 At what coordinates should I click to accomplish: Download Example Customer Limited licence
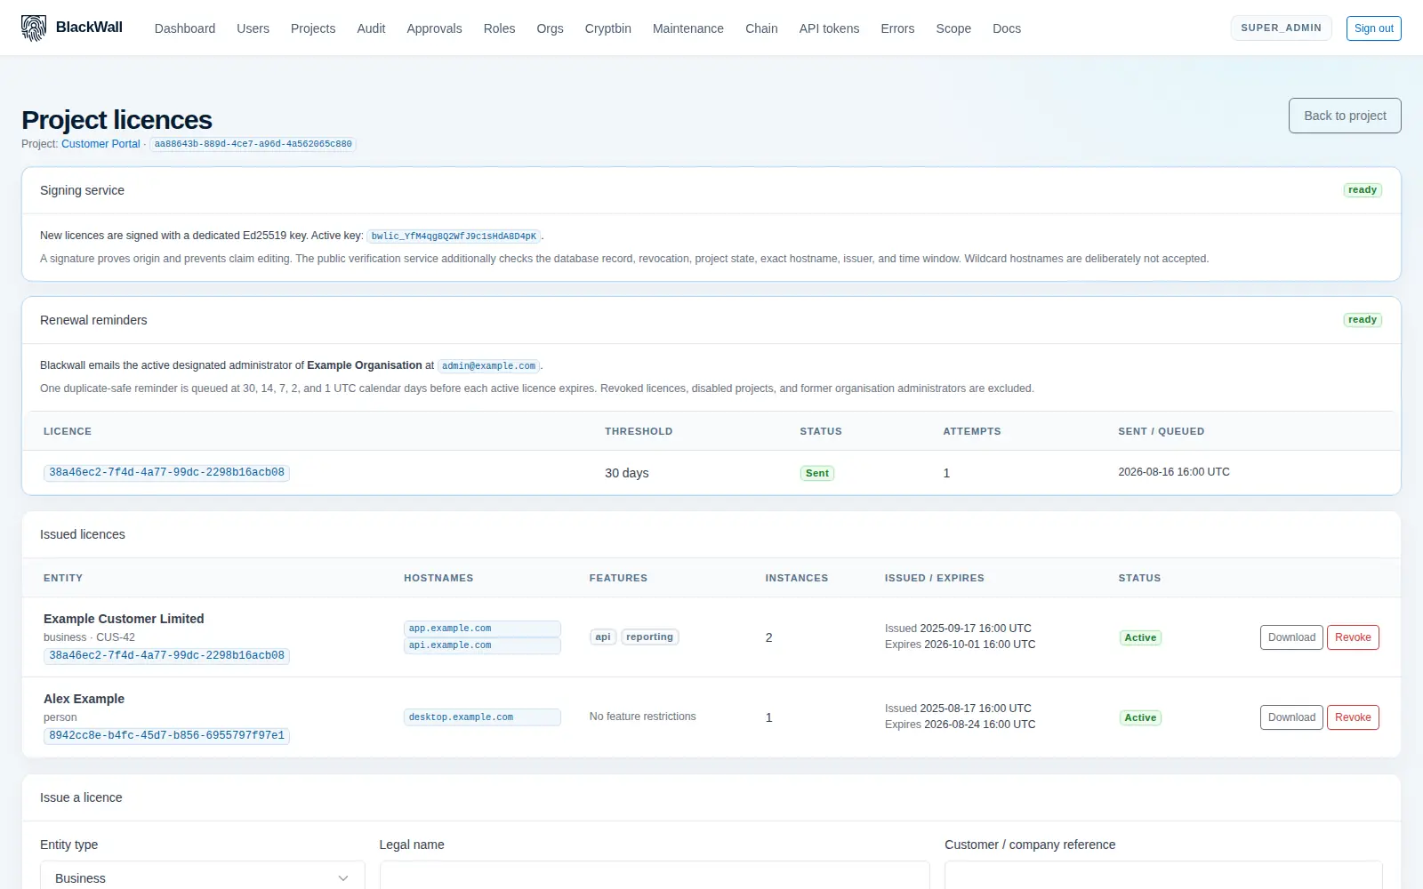pos(1291,637)
